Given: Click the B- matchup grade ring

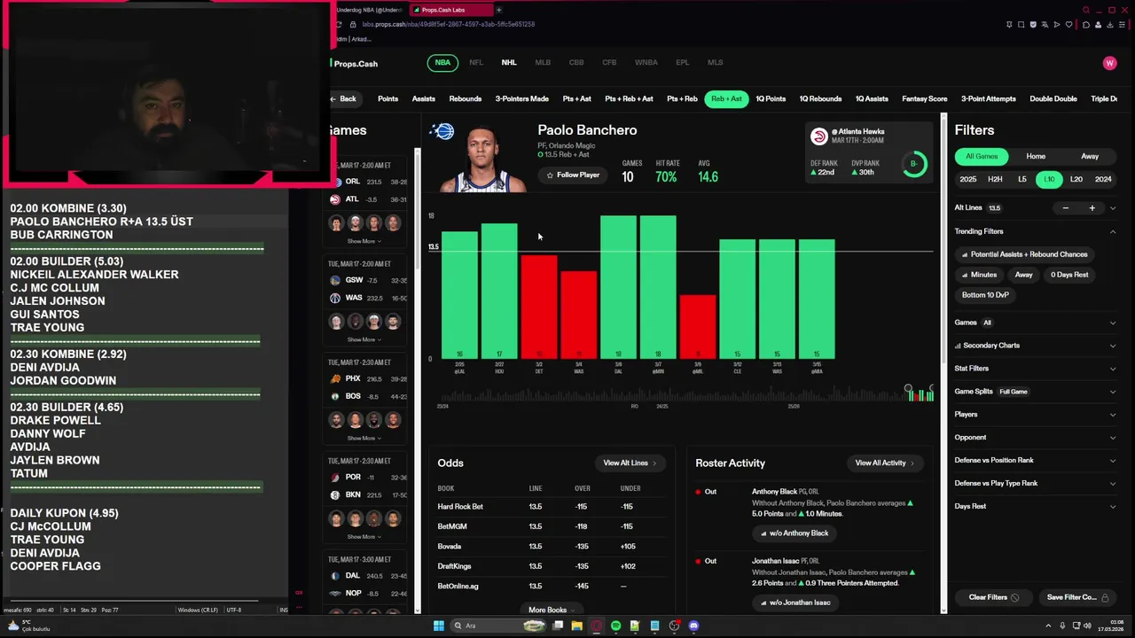Looking at the screenshot, I should pyautogui.click(x=913, y=164).
